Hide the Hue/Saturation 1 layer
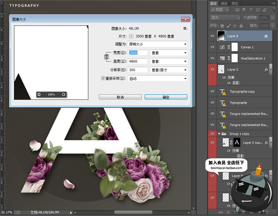 point(212,58)
